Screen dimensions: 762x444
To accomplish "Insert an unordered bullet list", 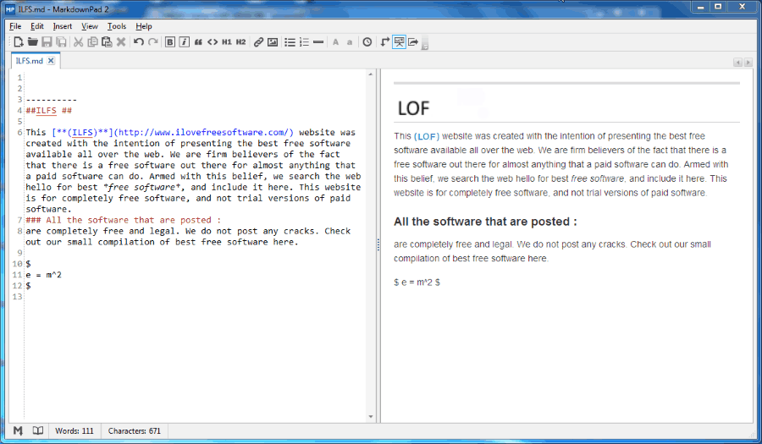I will point(290,42).
